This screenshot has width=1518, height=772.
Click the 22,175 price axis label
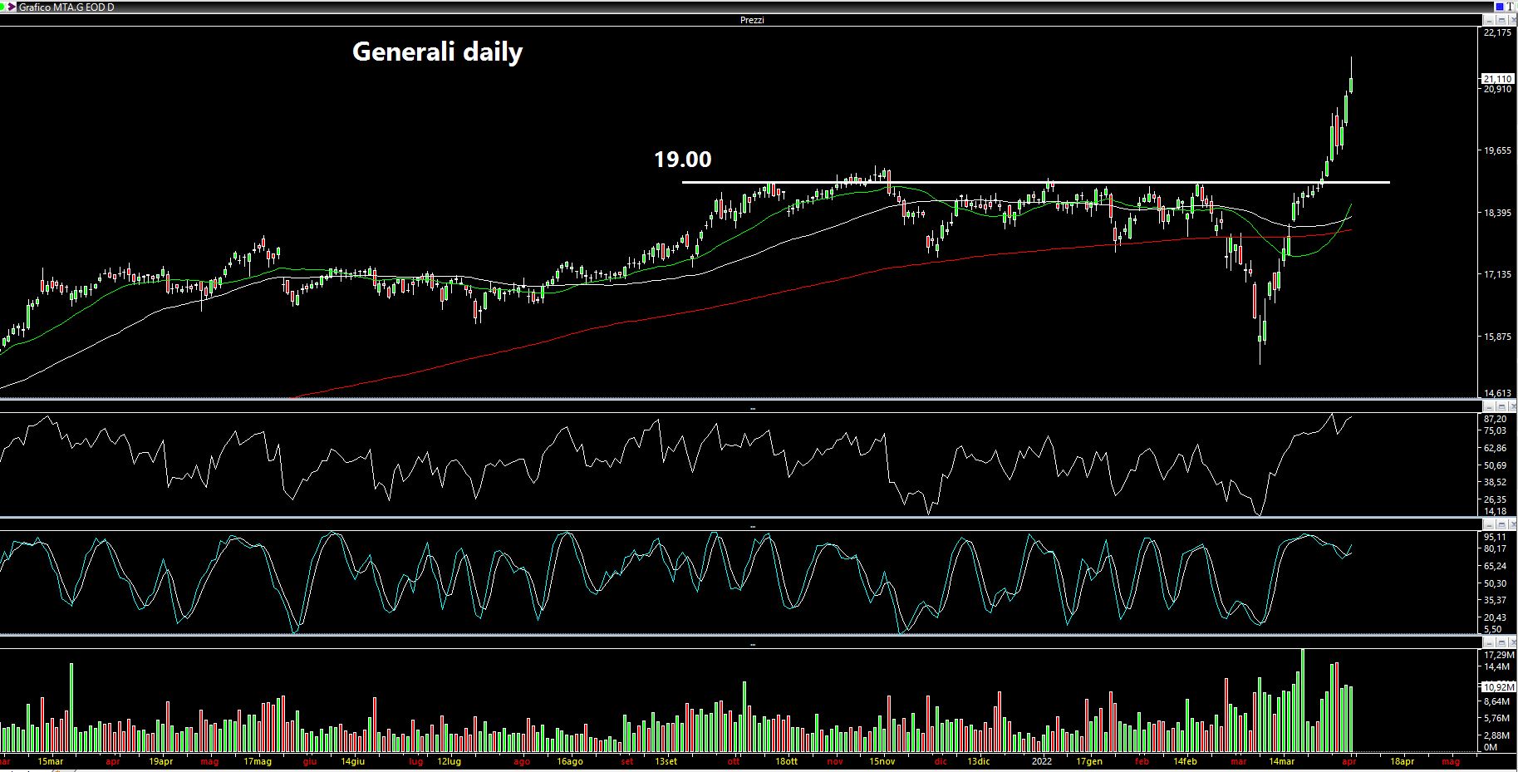pyautogui.click(x=1498, y=32)
